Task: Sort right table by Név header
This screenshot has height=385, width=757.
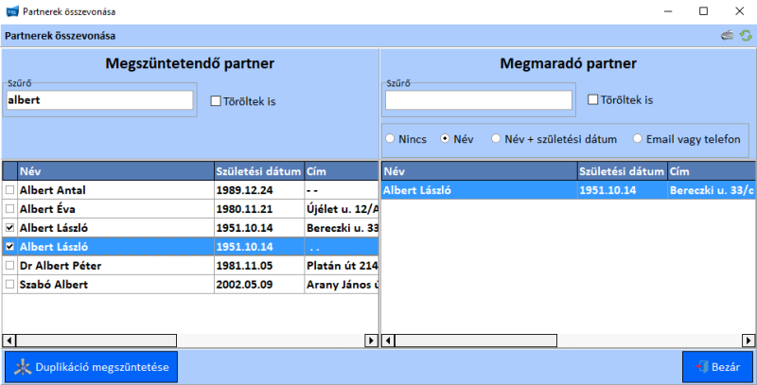Action: pyautogui.click(x=480, y=171)
